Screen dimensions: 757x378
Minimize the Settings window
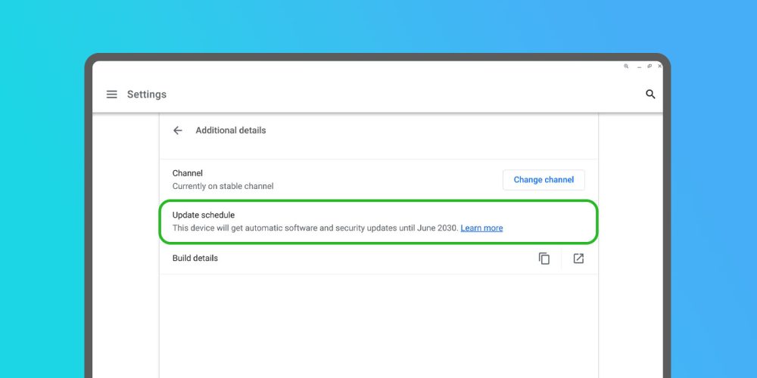click(640, 67)
